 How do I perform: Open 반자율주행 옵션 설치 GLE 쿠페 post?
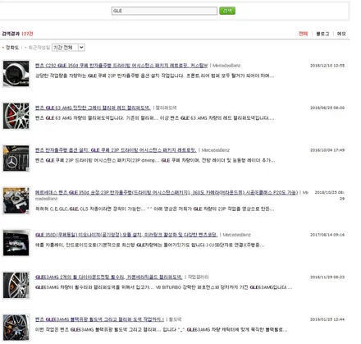[116, 150]
